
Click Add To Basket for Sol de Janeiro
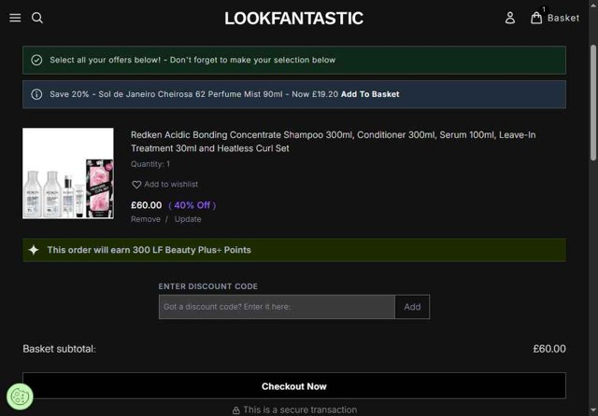[x=370, y=94]
